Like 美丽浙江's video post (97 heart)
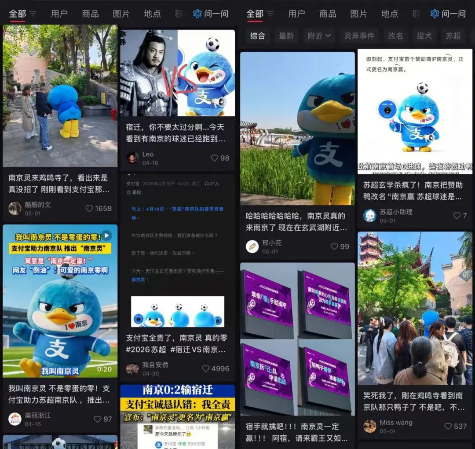The width and height of the screenshot is (475, 449). click(98, 419)
